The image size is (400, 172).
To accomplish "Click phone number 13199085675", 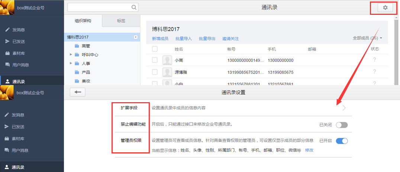I will point(281,72).
